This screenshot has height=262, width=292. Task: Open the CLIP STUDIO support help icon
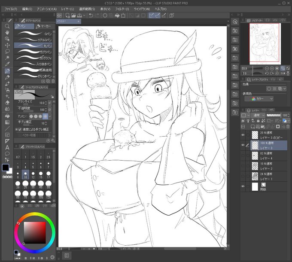tap(172, 15)
